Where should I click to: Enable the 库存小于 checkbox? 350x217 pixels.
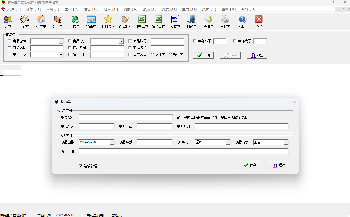point(195,41)
